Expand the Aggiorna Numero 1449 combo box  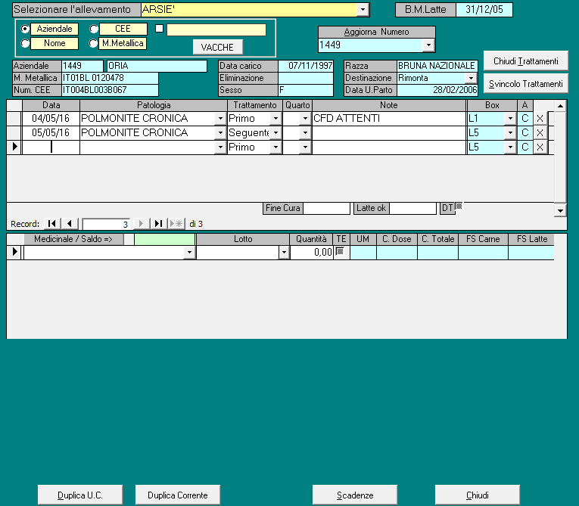coord(428,45)
